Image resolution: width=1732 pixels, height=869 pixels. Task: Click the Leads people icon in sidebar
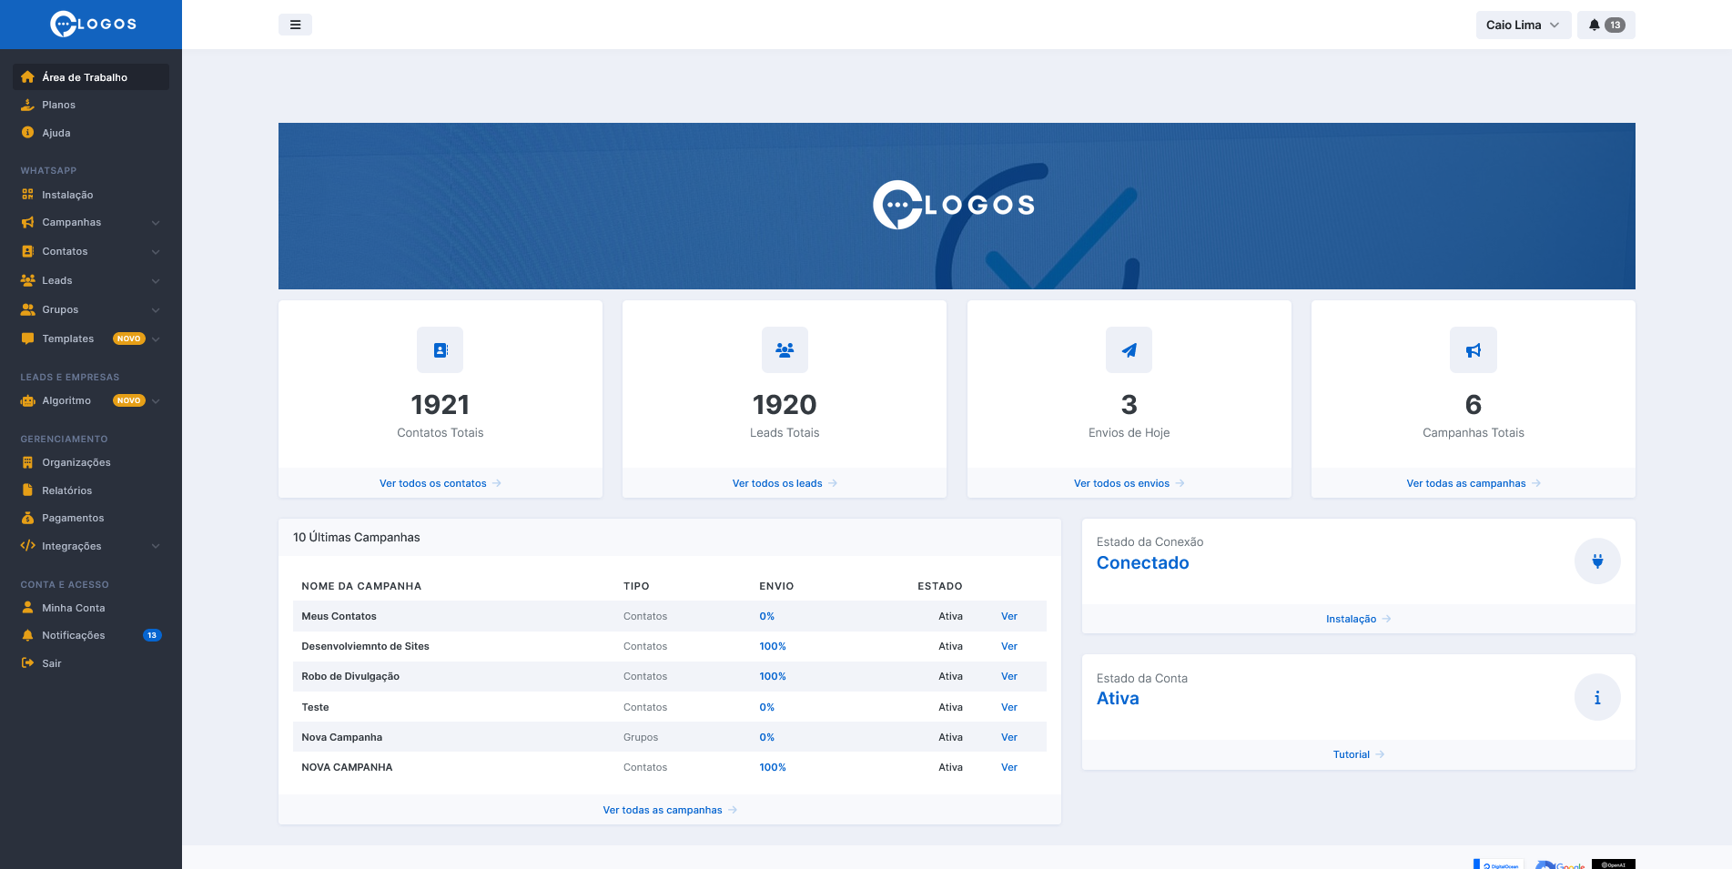click(x=27, y=280)
